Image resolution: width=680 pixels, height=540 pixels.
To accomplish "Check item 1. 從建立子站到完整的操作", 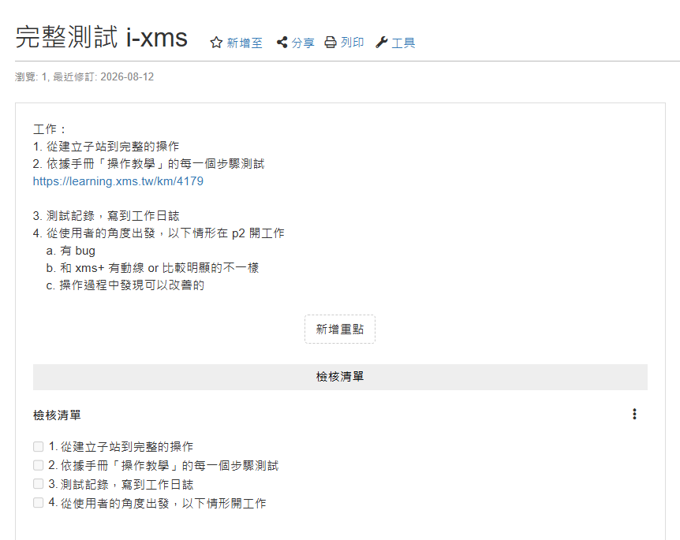I will (x=38, y=446).
